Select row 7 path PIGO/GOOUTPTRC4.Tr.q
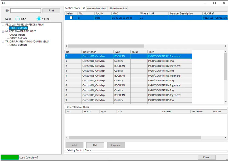Screen dimensions: 228x161 coord(170,90)
